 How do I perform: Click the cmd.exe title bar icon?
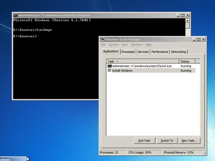coord(16,15)
